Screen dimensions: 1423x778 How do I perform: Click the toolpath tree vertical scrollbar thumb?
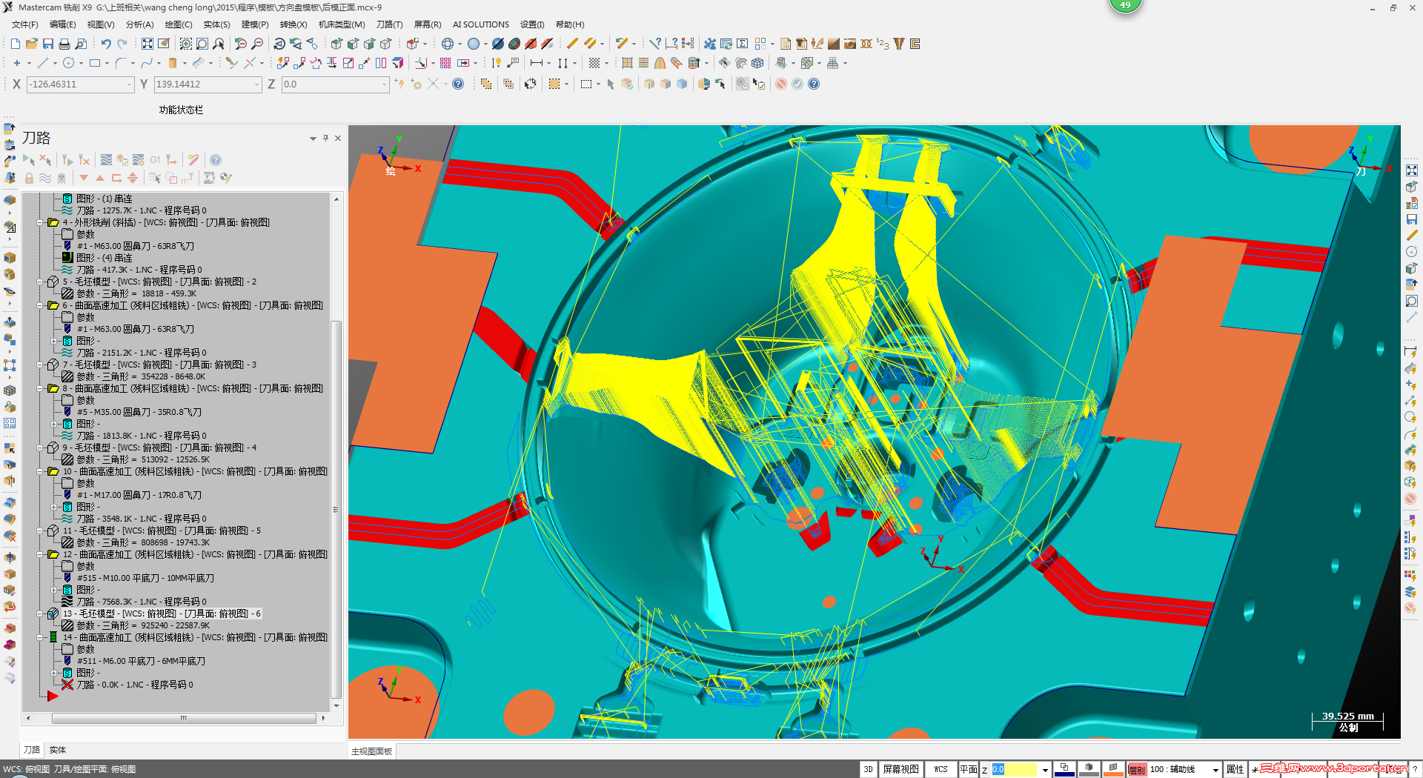[336, 509]
